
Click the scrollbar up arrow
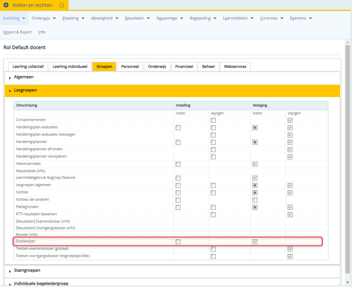(347, 42)
